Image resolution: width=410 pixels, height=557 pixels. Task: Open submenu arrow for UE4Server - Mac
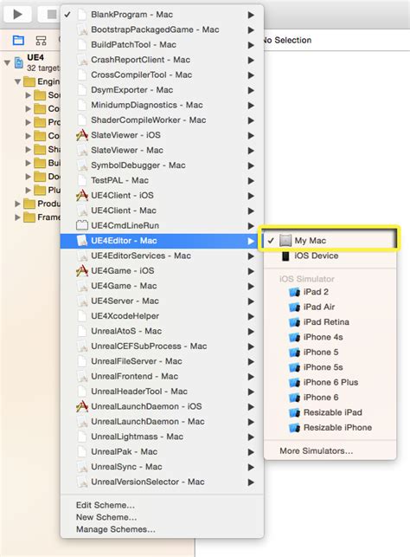[251, 301]
